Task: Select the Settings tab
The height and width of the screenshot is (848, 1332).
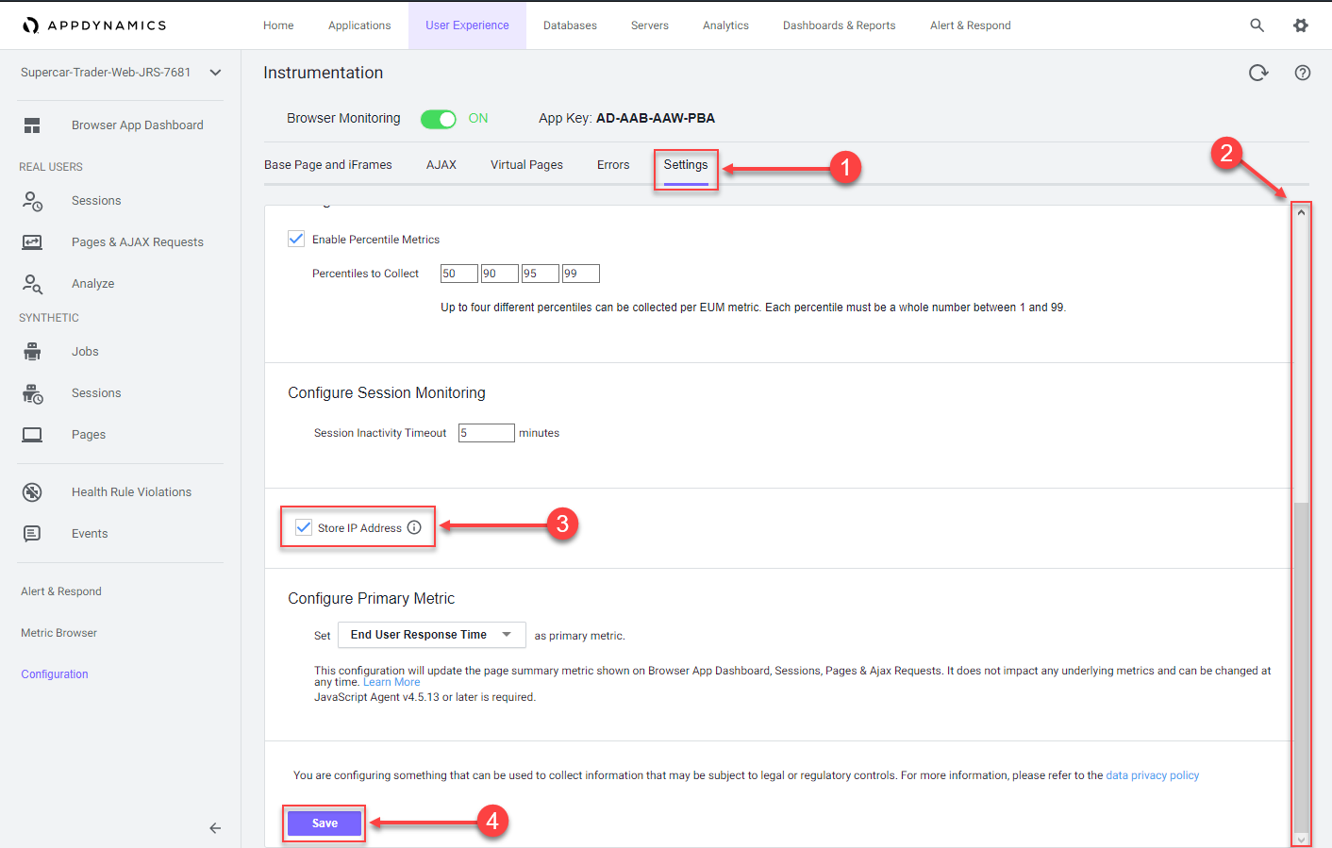Action: (x=686, y=165)
